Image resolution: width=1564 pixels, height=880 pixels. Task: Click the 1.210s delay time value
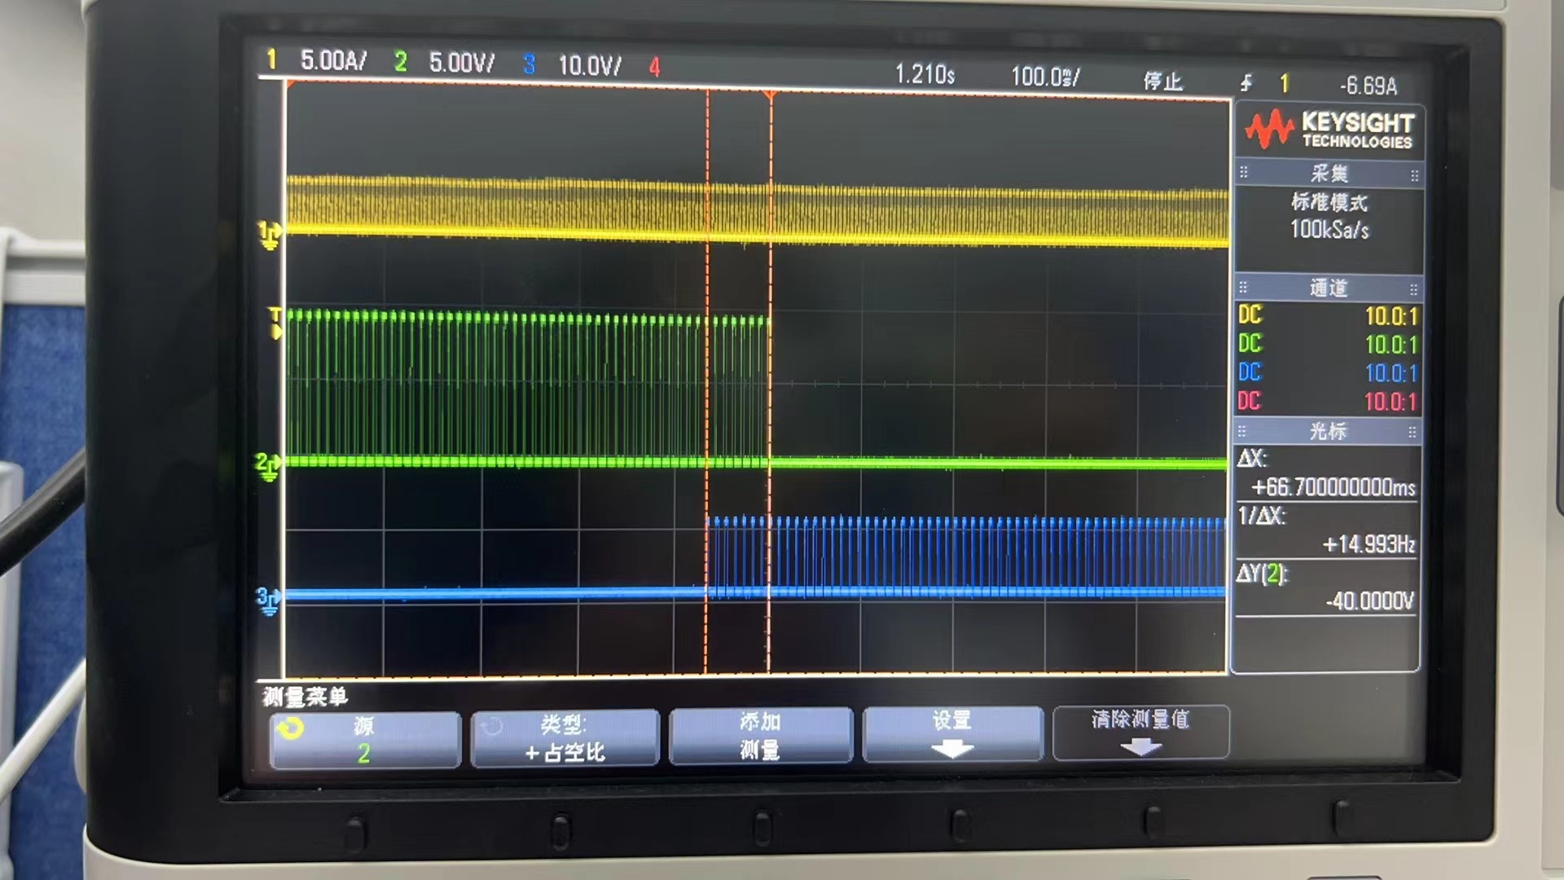925,75
